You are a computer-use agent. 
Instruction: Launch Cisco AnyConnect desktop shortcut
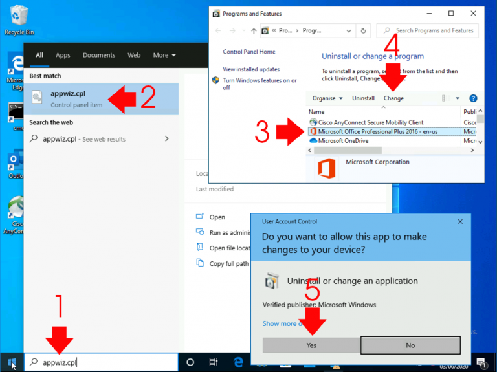14,215
